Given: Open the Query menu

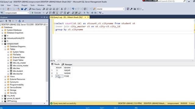Looking at the screenshot, I should [16, 5].
